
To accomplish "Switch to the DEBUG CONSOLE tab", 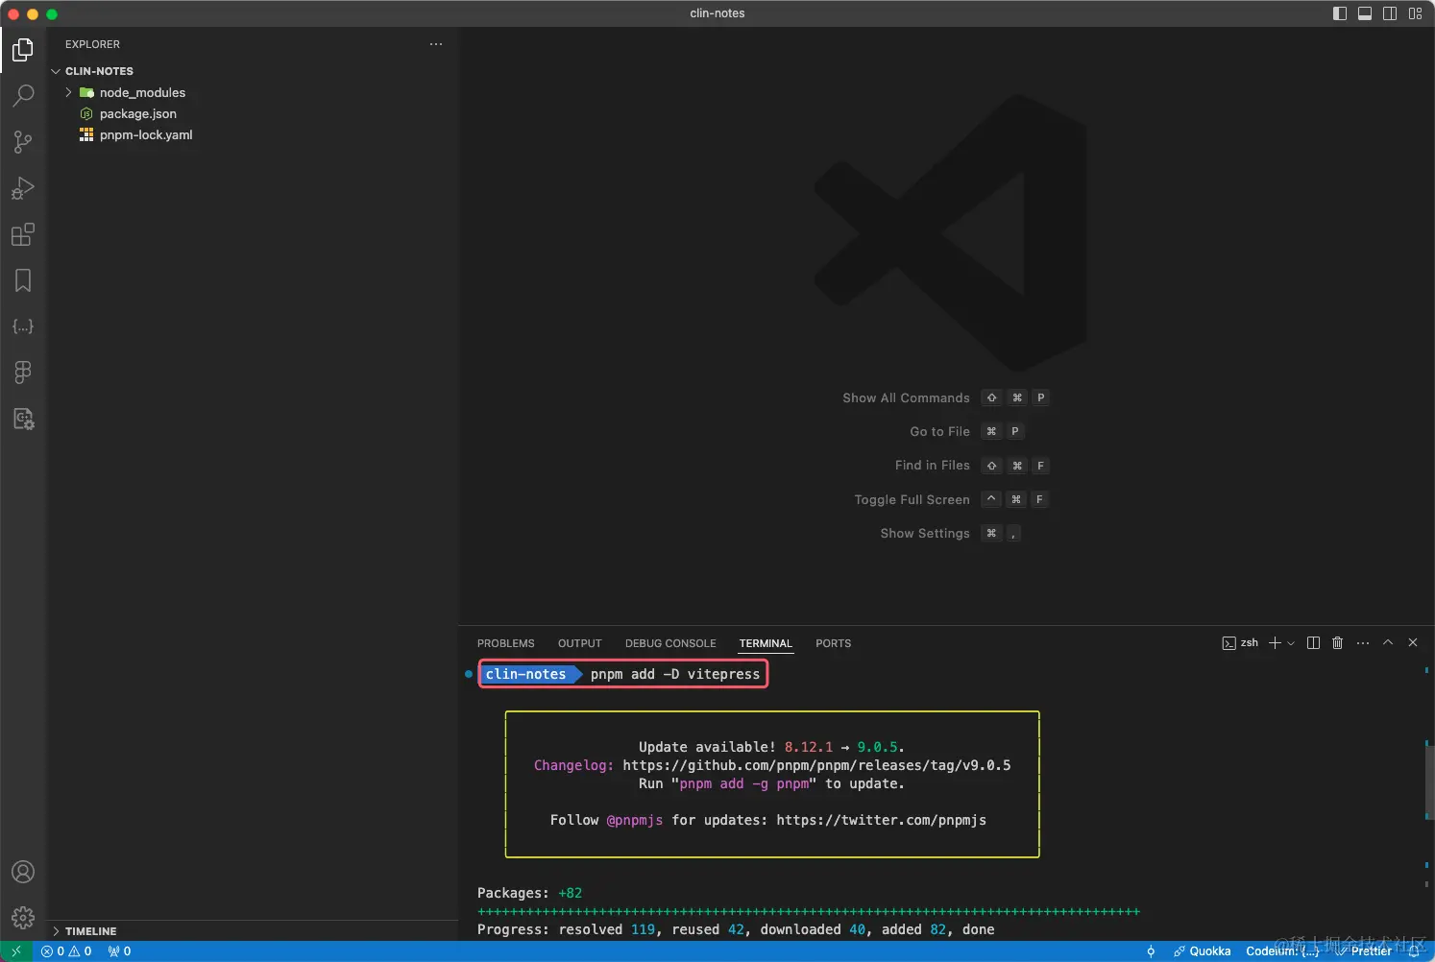I will tap(670, 643).
